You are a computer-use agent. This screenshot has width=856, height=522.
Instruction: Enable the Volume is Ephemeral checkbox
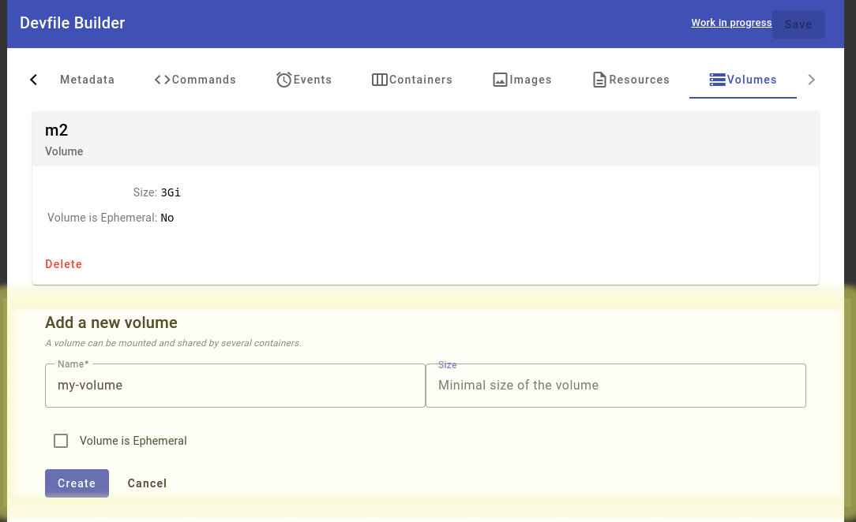(61, 441)
